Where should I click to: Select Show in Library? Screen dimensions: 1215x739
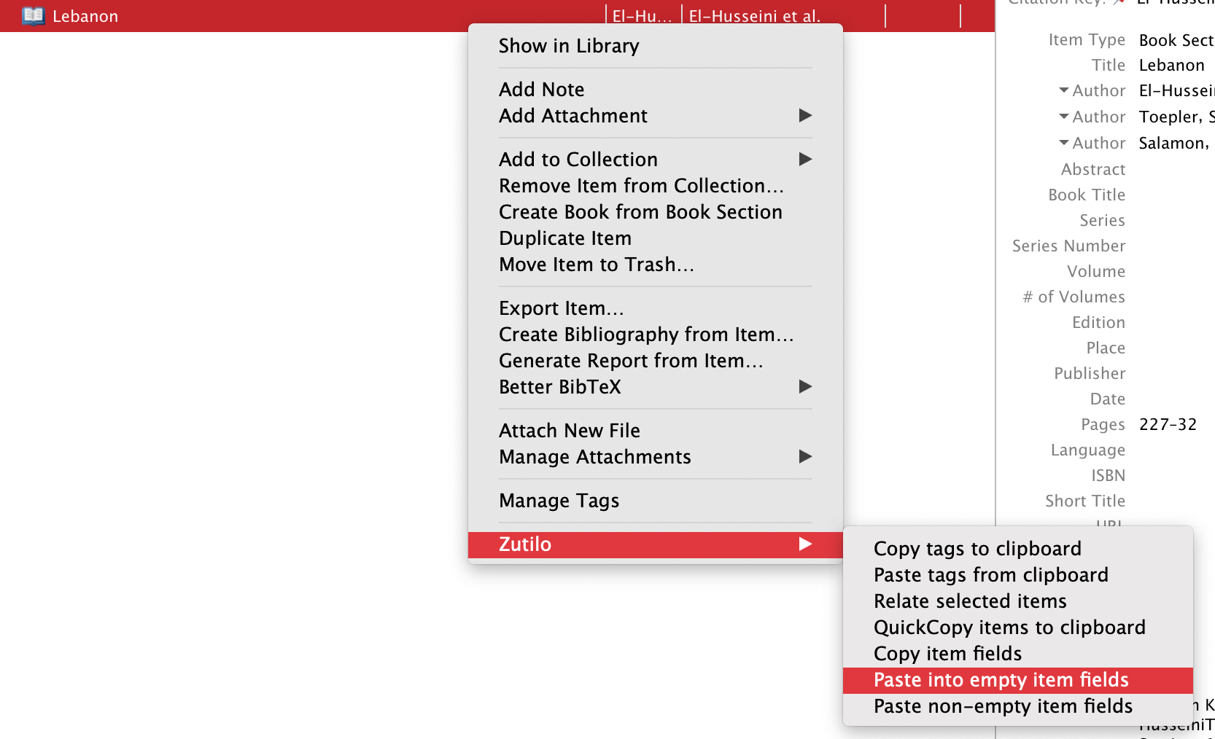tap(569, 45)
